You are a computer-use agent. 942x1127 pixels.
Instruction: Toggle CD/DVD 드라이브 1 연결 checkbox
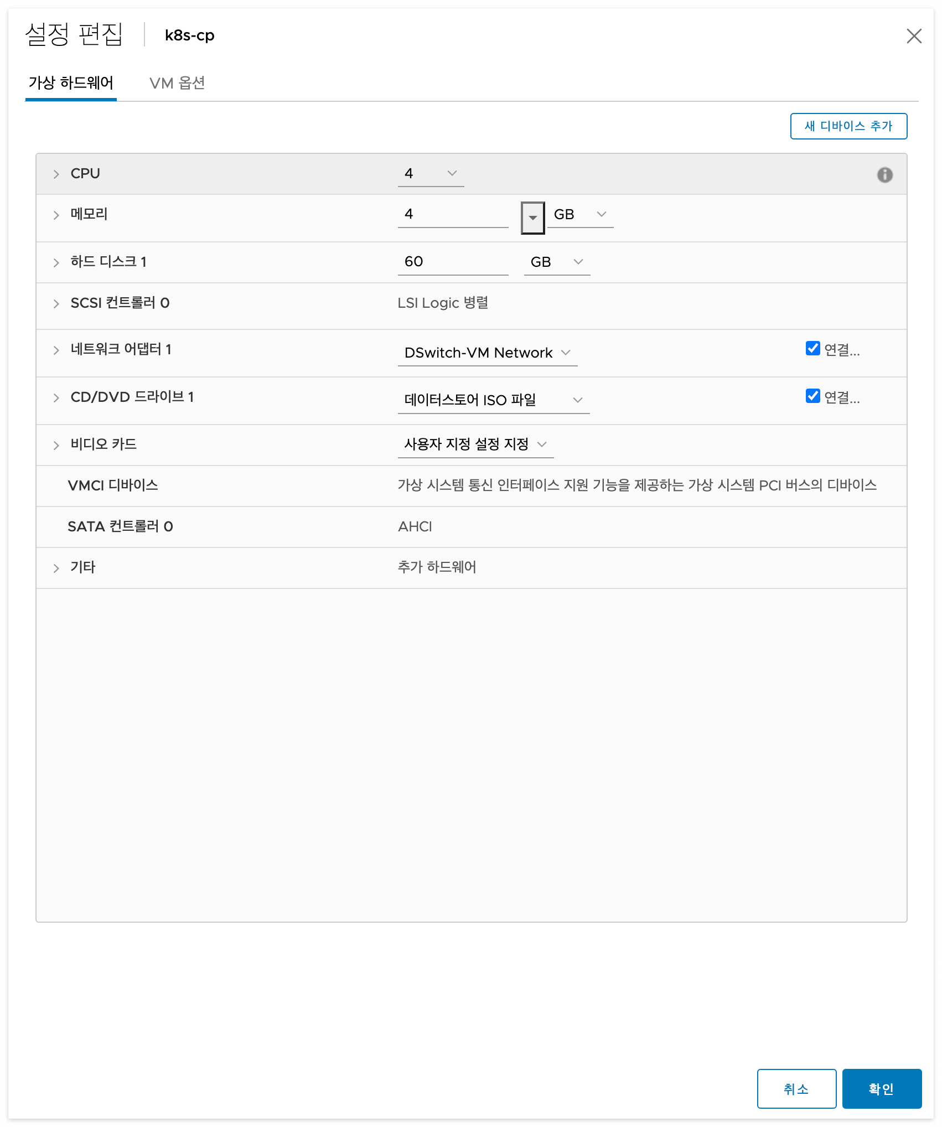tap(812, 396)
